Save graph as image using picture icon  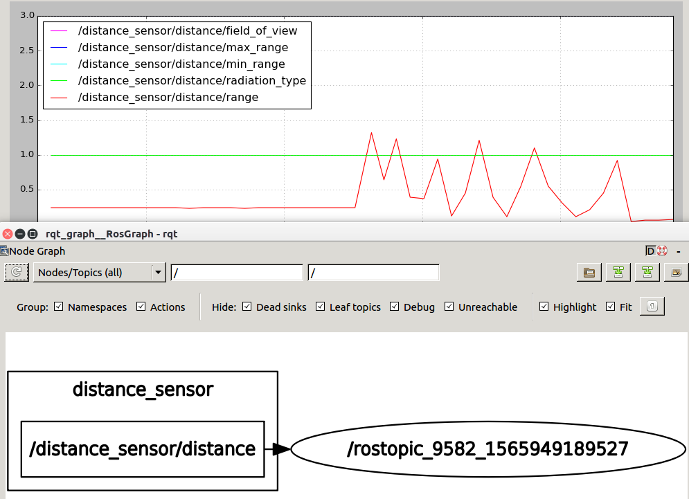677,273
